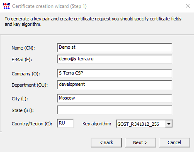Screen dimensions: 194x152
Task: Click the instruction text about key pair
Action: pos(93,21)
